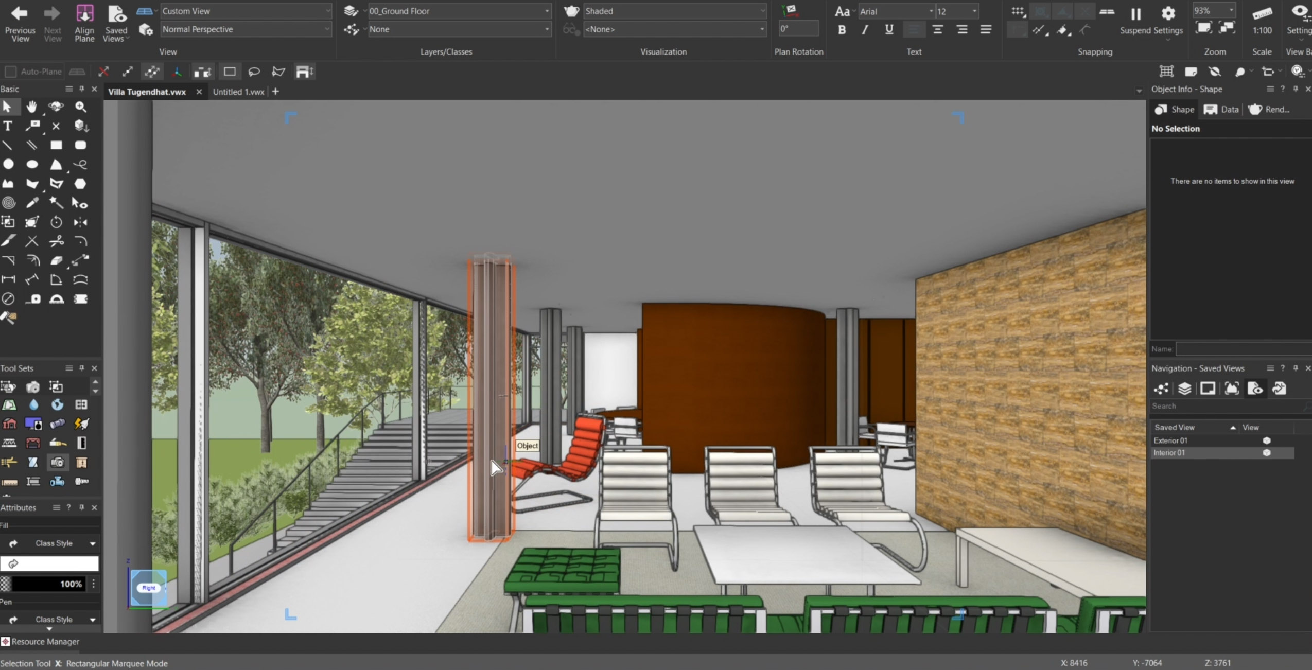Viewport: 1312px width, 670px height.
Task: Click the Search field in Navigation palette
Action: point(1225,406)
